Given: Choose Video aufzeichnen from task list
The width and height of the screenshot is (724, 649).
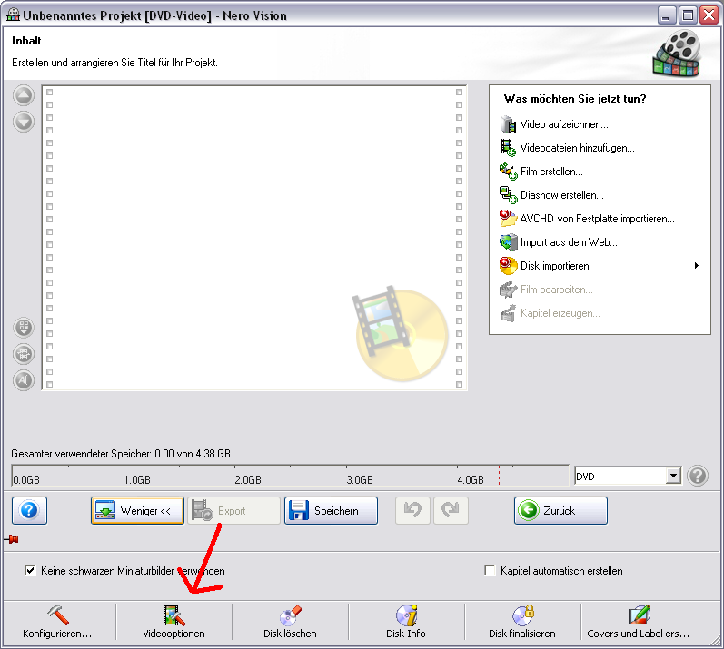Looking at the screenshot, I should click(563, 124).
